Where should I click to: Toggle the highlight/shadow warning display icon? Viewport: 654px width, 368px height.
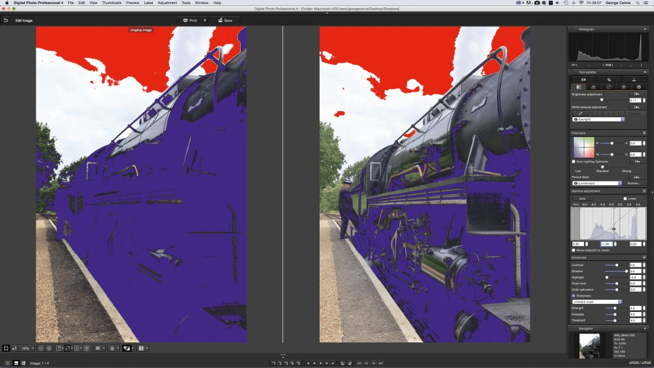pos(127,348)
